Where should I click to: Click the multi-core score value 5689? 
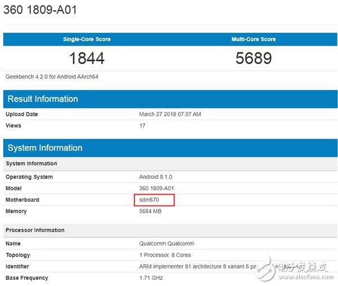253,58
